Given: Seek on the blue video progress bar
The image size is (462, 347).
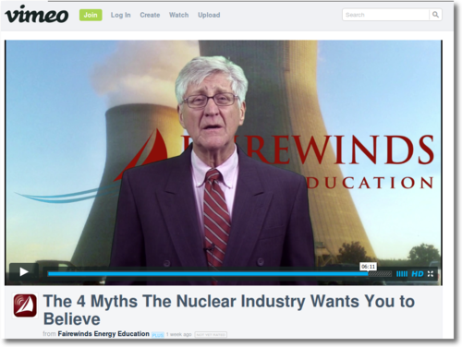Looking at the screenshot, I should pos(208,274).
